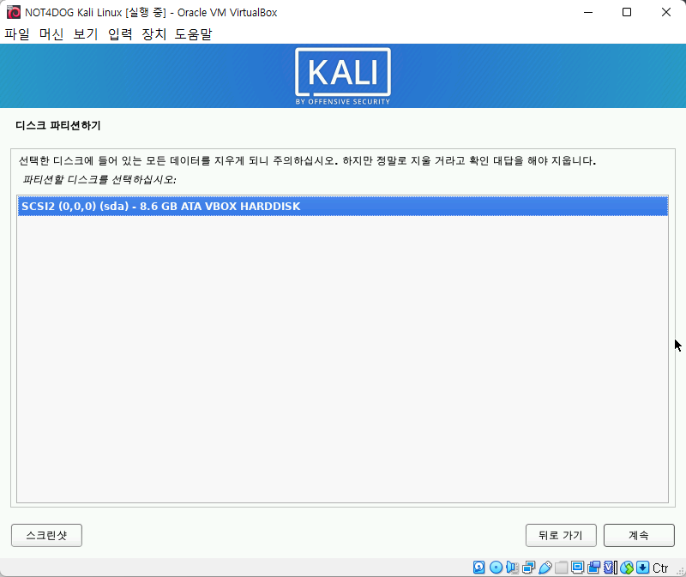
Task: Maximize the VirtualBox window
Action: (627, 12)
